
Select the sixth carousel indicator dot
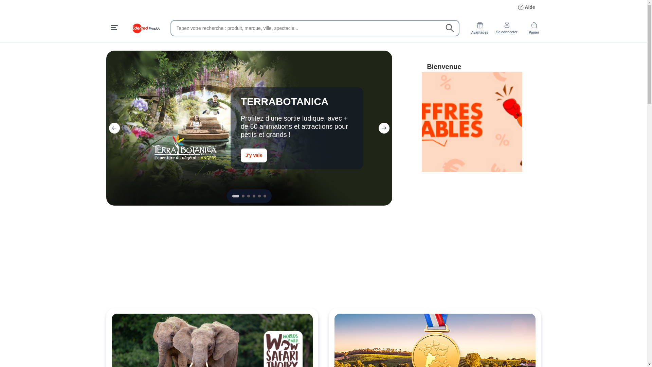(x=265, y=196)
